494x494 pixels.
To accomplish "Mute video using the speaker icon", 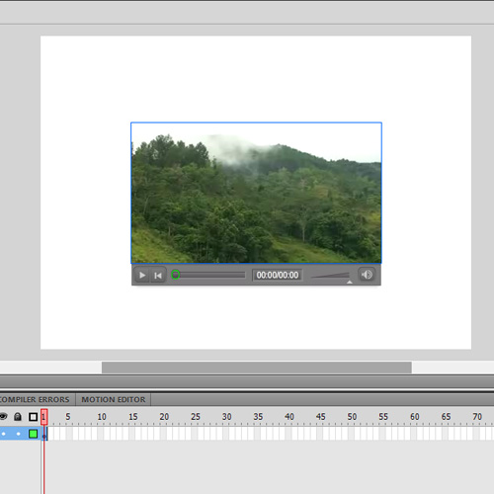I will [x=367, y=275].
